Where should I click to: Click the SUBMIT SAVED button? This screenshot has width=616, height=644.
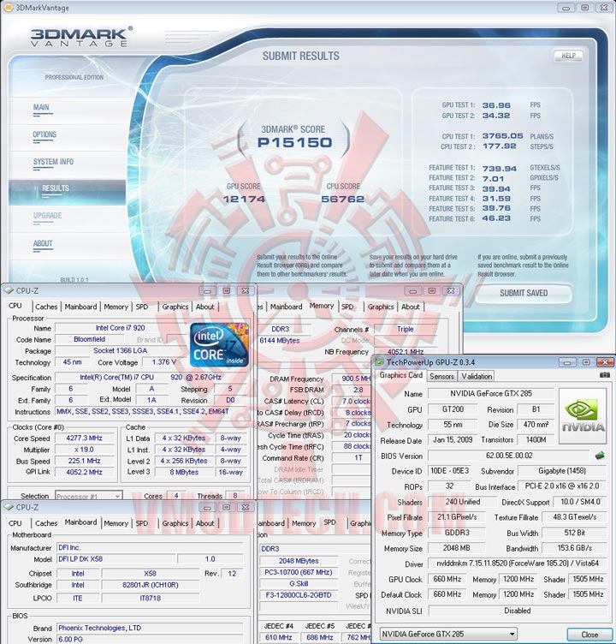click(x=524, y=293)
